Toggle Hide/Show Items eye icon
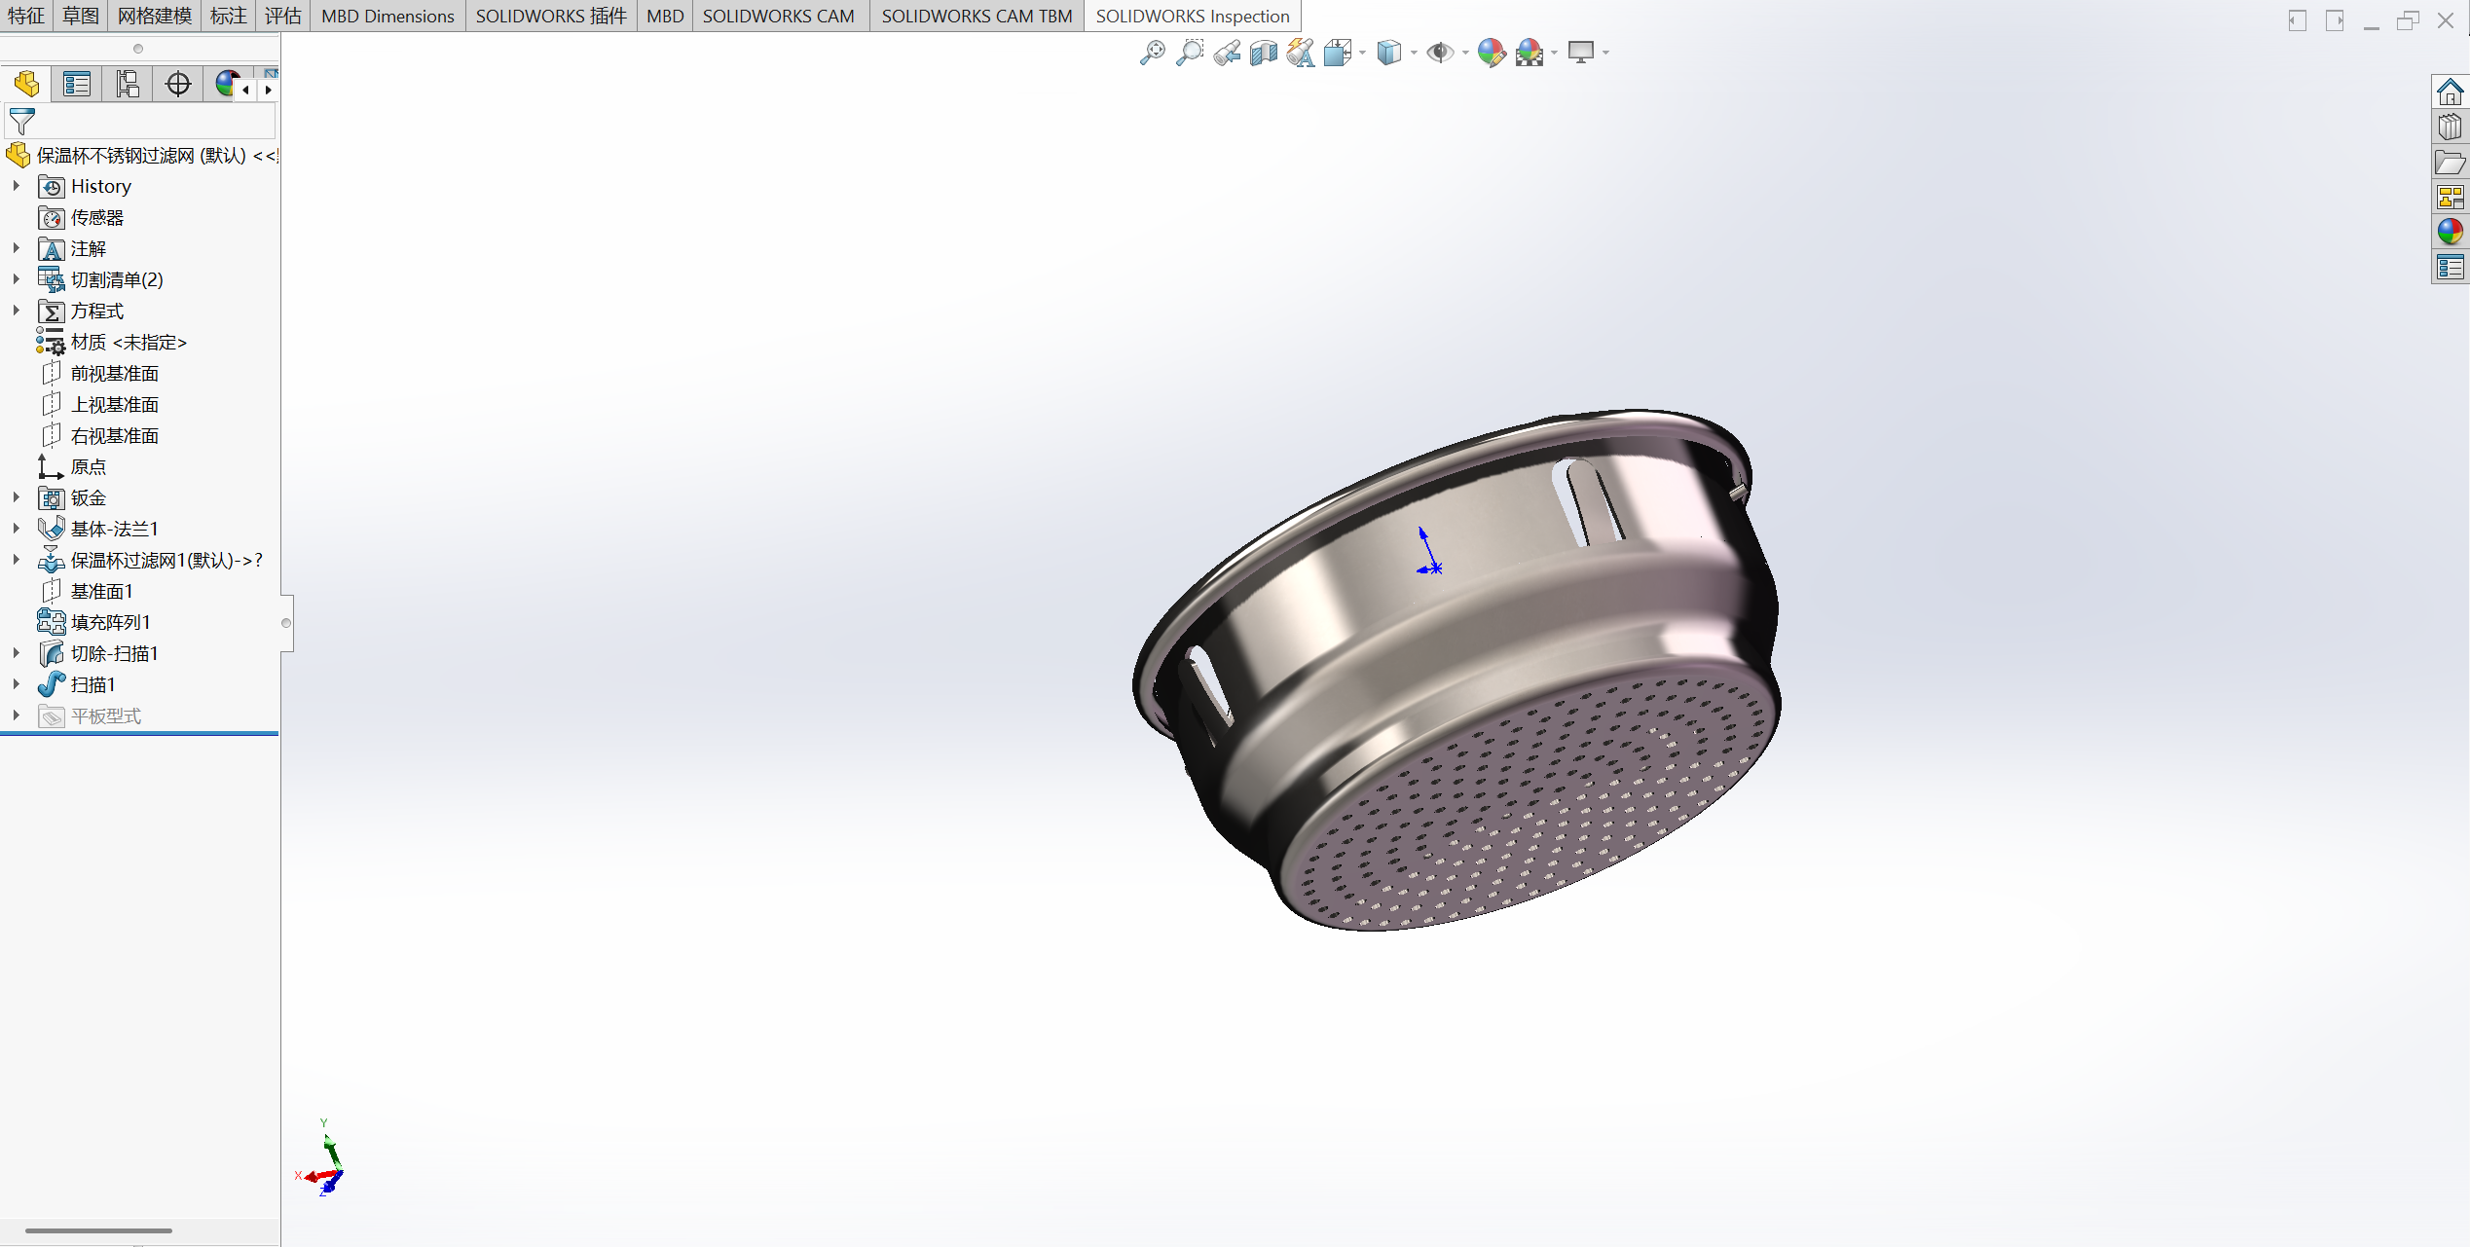 [x=1439, y=53]
